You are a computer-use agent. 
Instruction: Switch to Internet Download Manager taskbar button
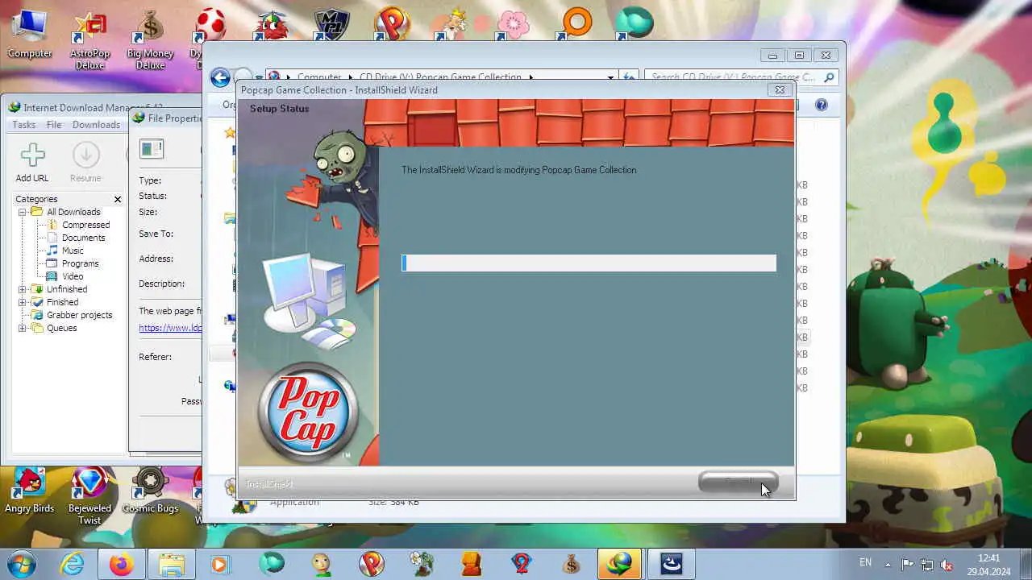pyautogui.click(x=620, y=564)
